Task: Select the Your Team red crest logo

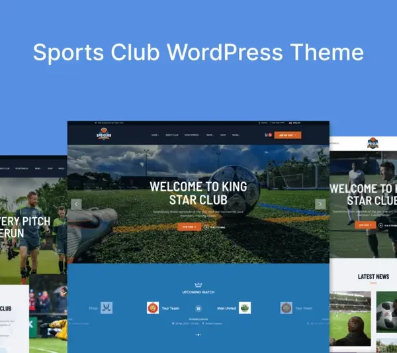Action: (153, 308)
